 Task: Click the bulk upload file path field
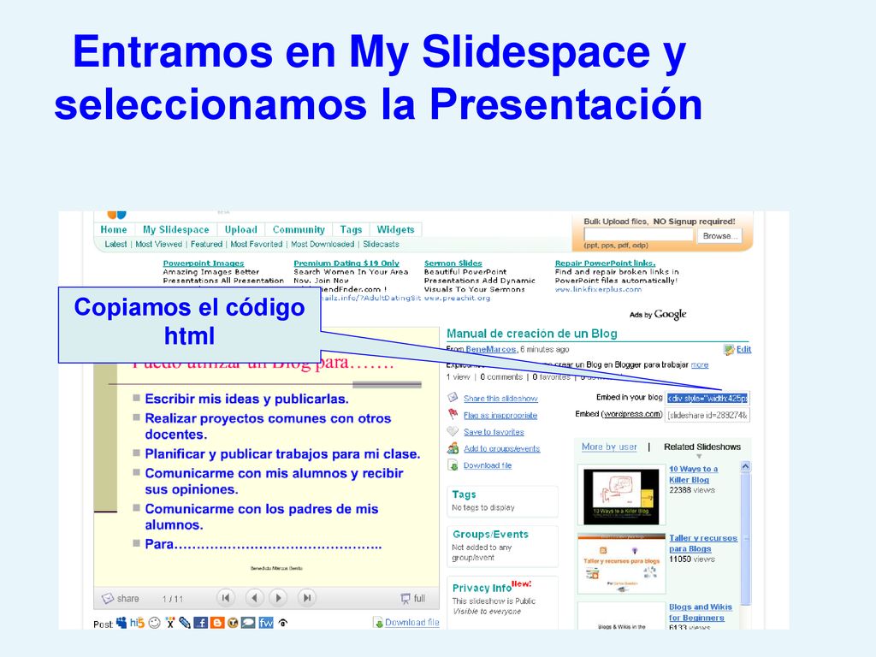[638, 234]
